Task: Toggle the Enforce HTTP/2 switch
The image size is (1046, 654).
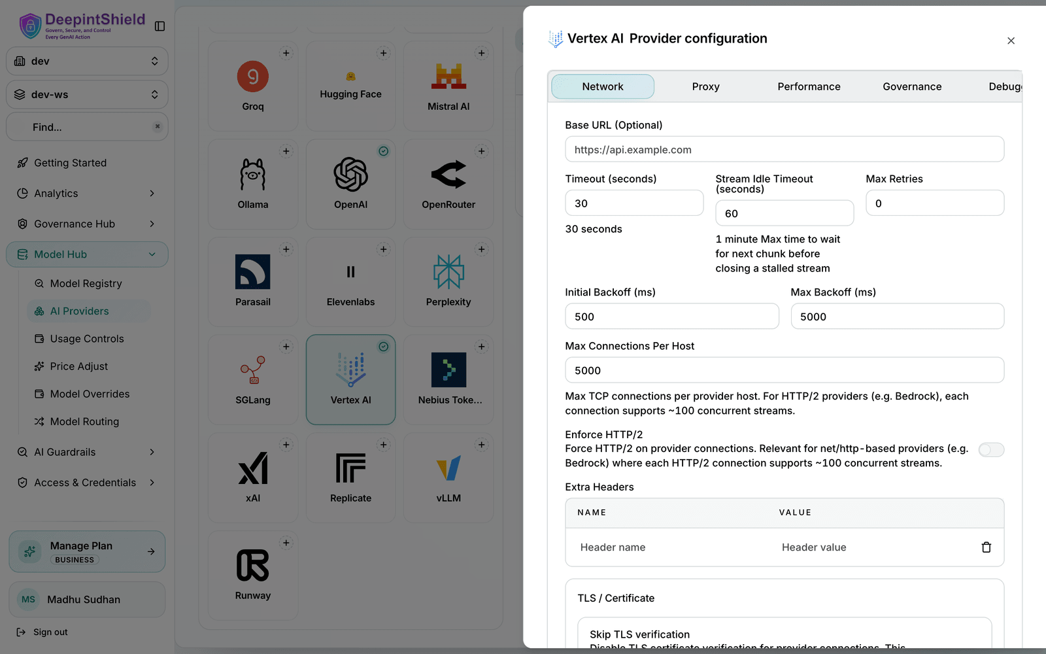Action: [991, 449]
